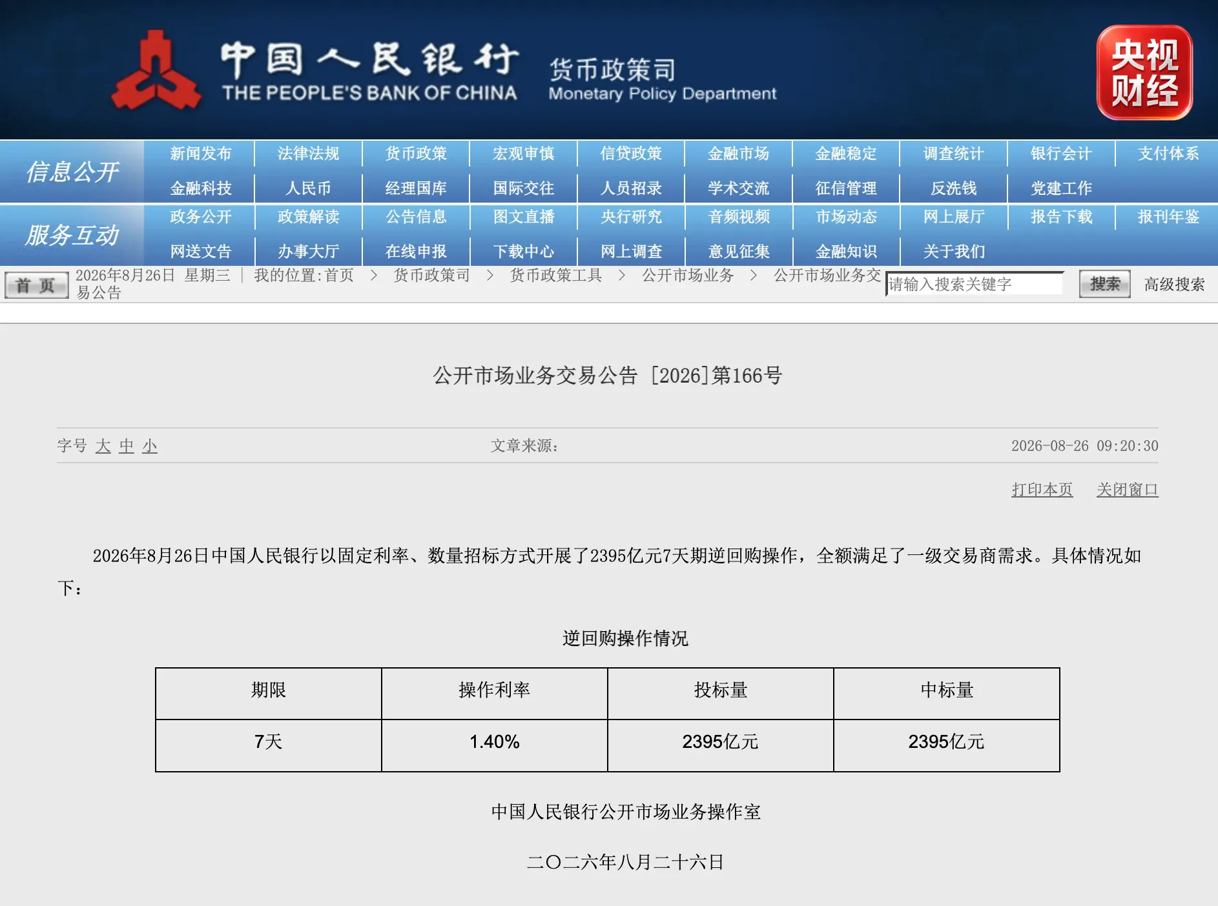This screenshot has width=1218, height=906.
Task: Open 支付体系 section
Action: point(1168,154)
